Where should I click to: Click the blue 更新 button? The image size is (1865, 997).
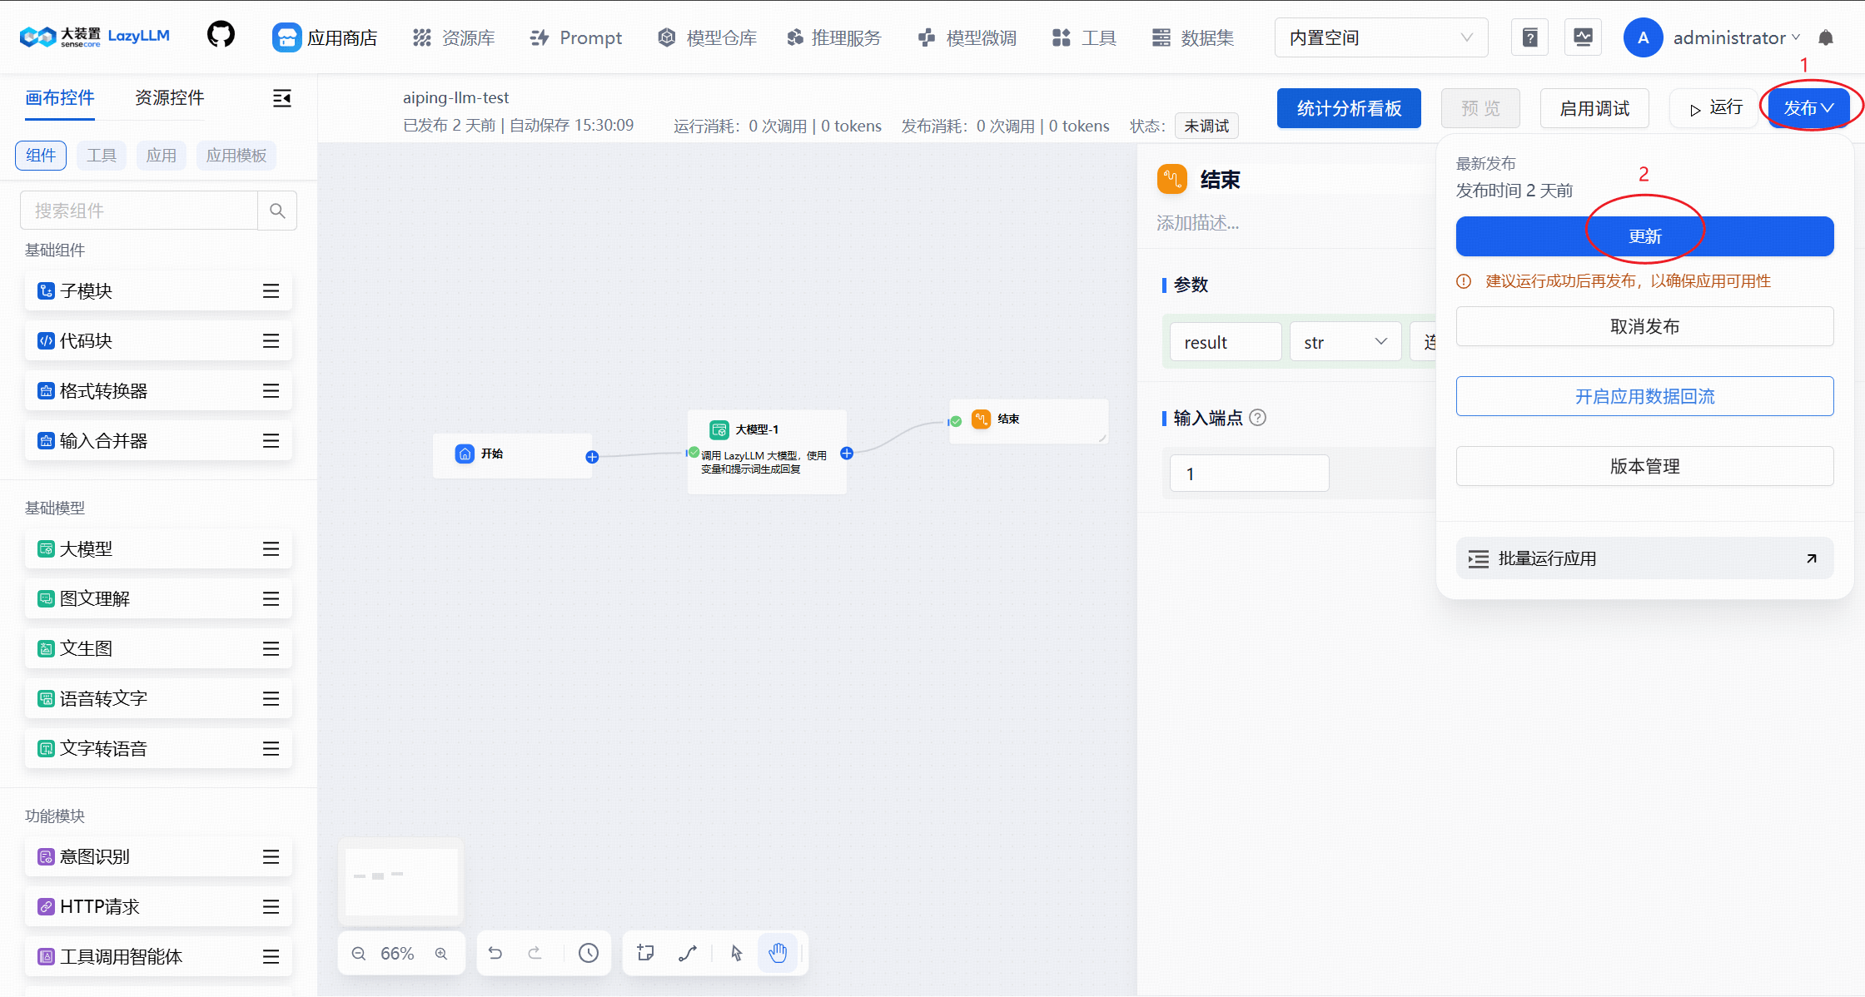point(1644,236)
